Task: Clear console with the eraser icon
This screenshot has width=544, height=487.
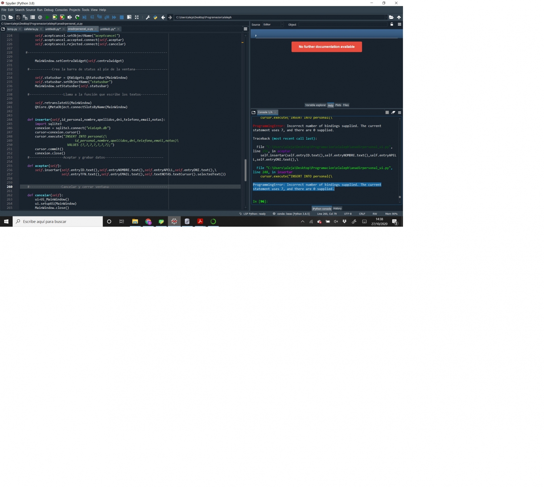Action: (393, 112)
